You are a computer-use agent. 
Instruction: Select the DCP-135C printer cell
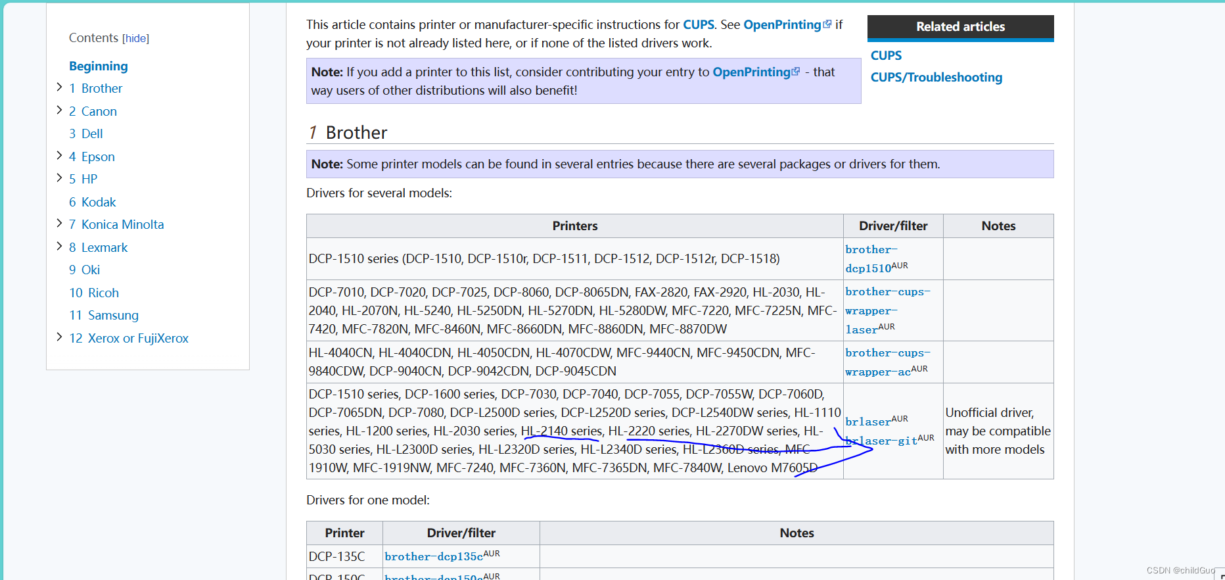click(344, 556)
